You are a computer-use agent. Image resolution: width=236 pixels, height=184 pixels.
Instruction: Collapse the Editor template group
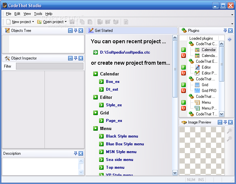pyautogui.click(x=96, y=97)
